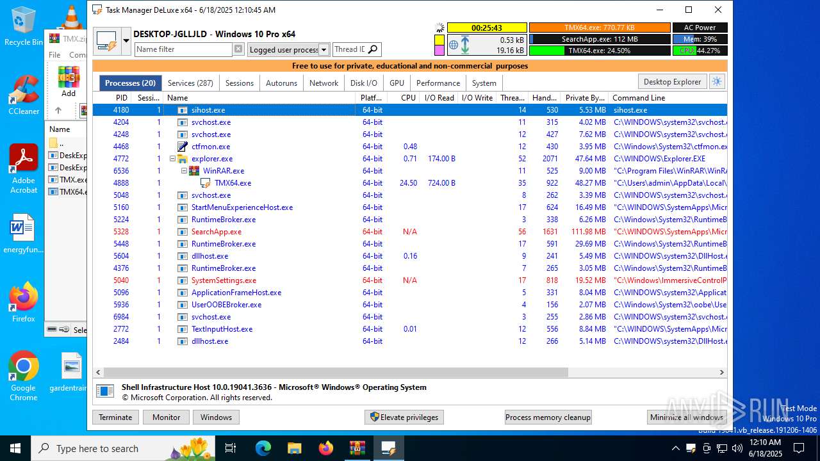This screenshot has height=461, width=820.
Task: Click the SearchApp.exe 112 MB bar
Action: point(600,39)
